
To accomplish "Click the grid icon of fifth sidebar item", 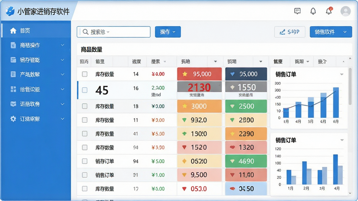I will coord(13,89).
